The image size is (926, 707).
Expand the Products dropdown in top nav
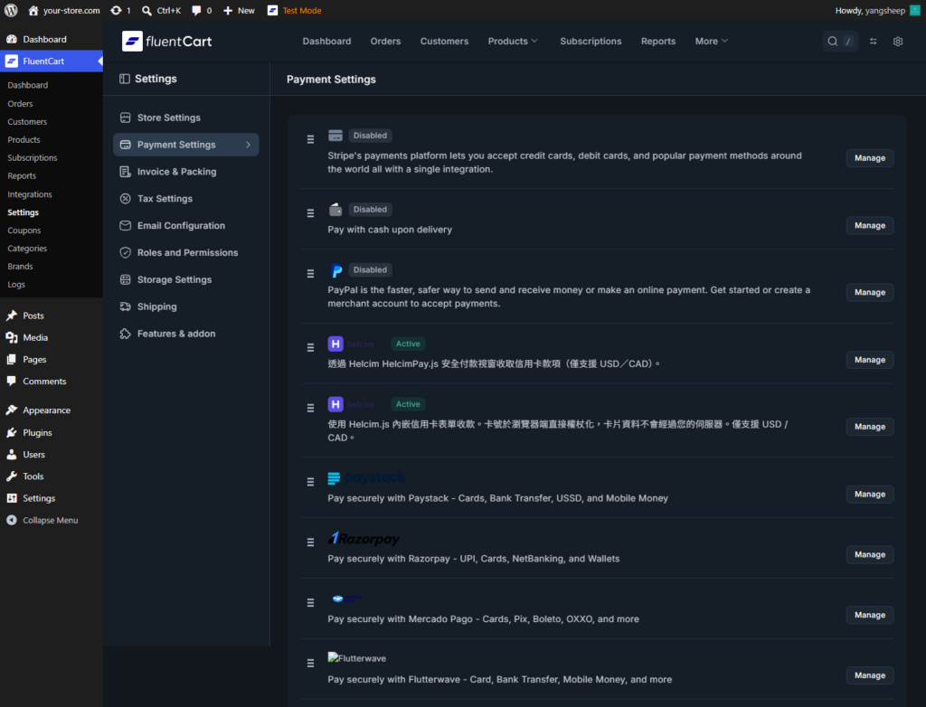[x=514, y=42]
